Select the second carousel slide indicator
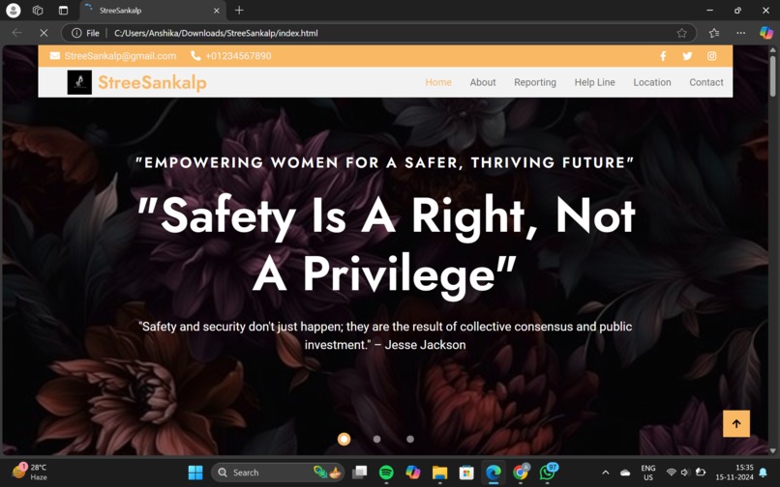 [x=376, y=440]
